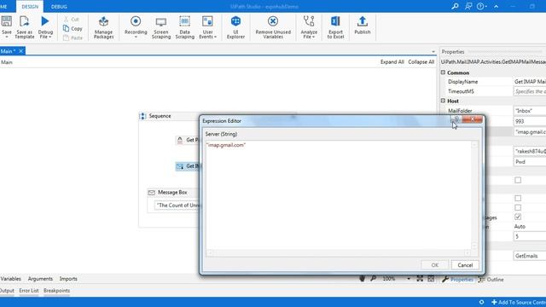Collapse the ribbon with the up chevron

[x=497, y=6]
